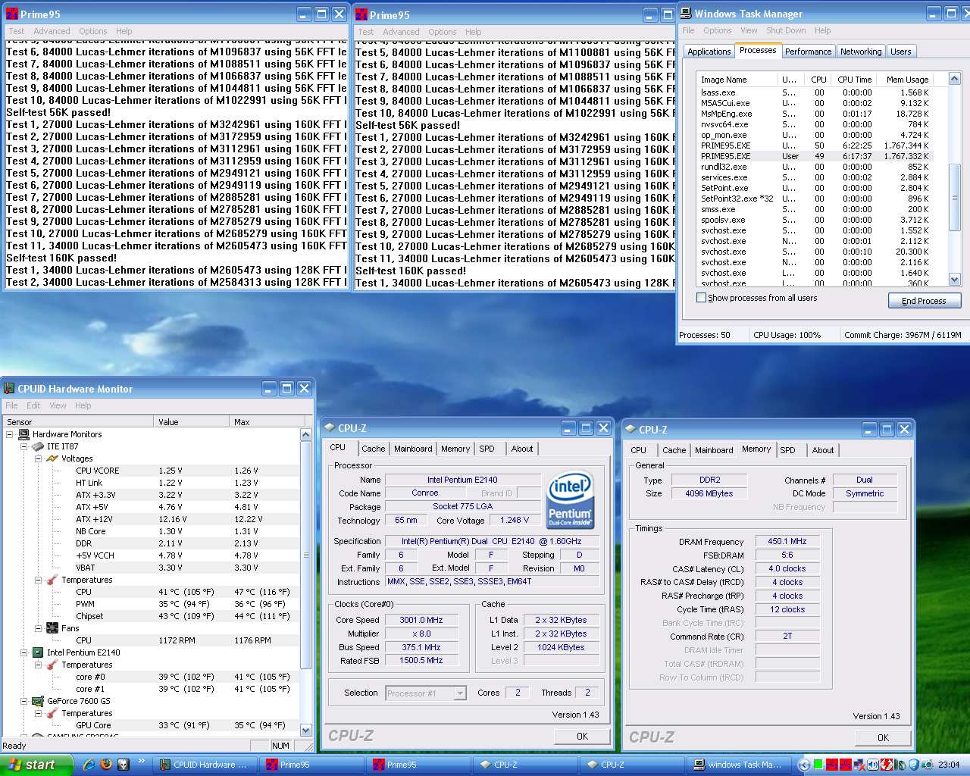Open Windows Task Manager from the taskbar

click(x=738, y=765)
